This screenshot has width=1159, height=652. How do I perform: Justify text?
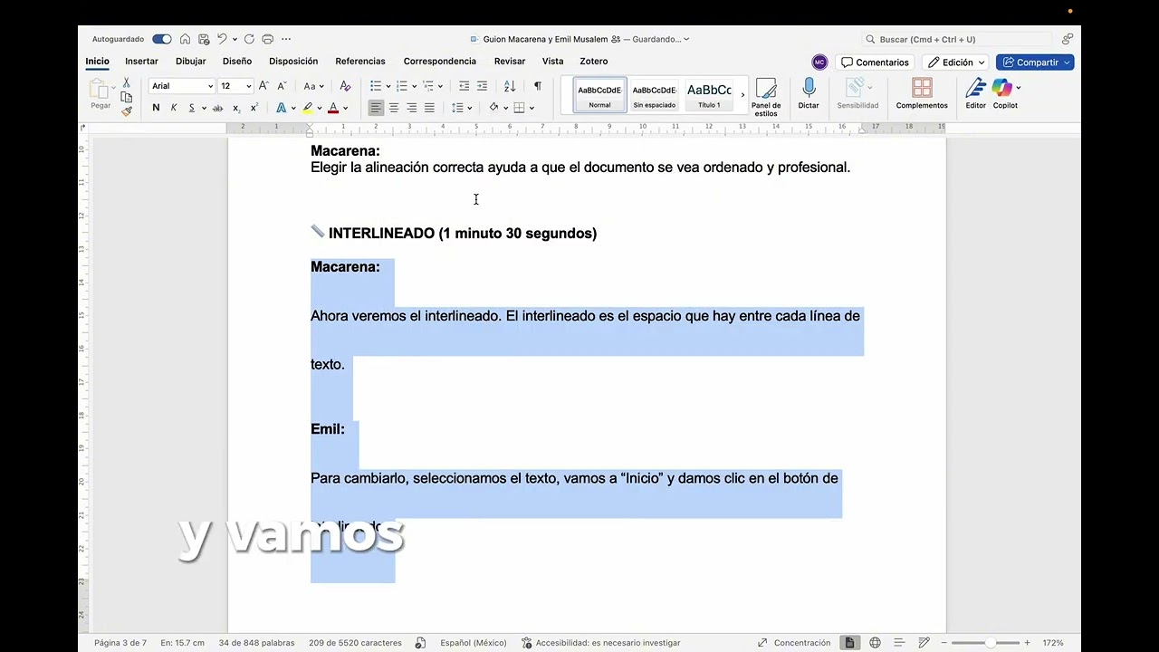tap(429, 108)
